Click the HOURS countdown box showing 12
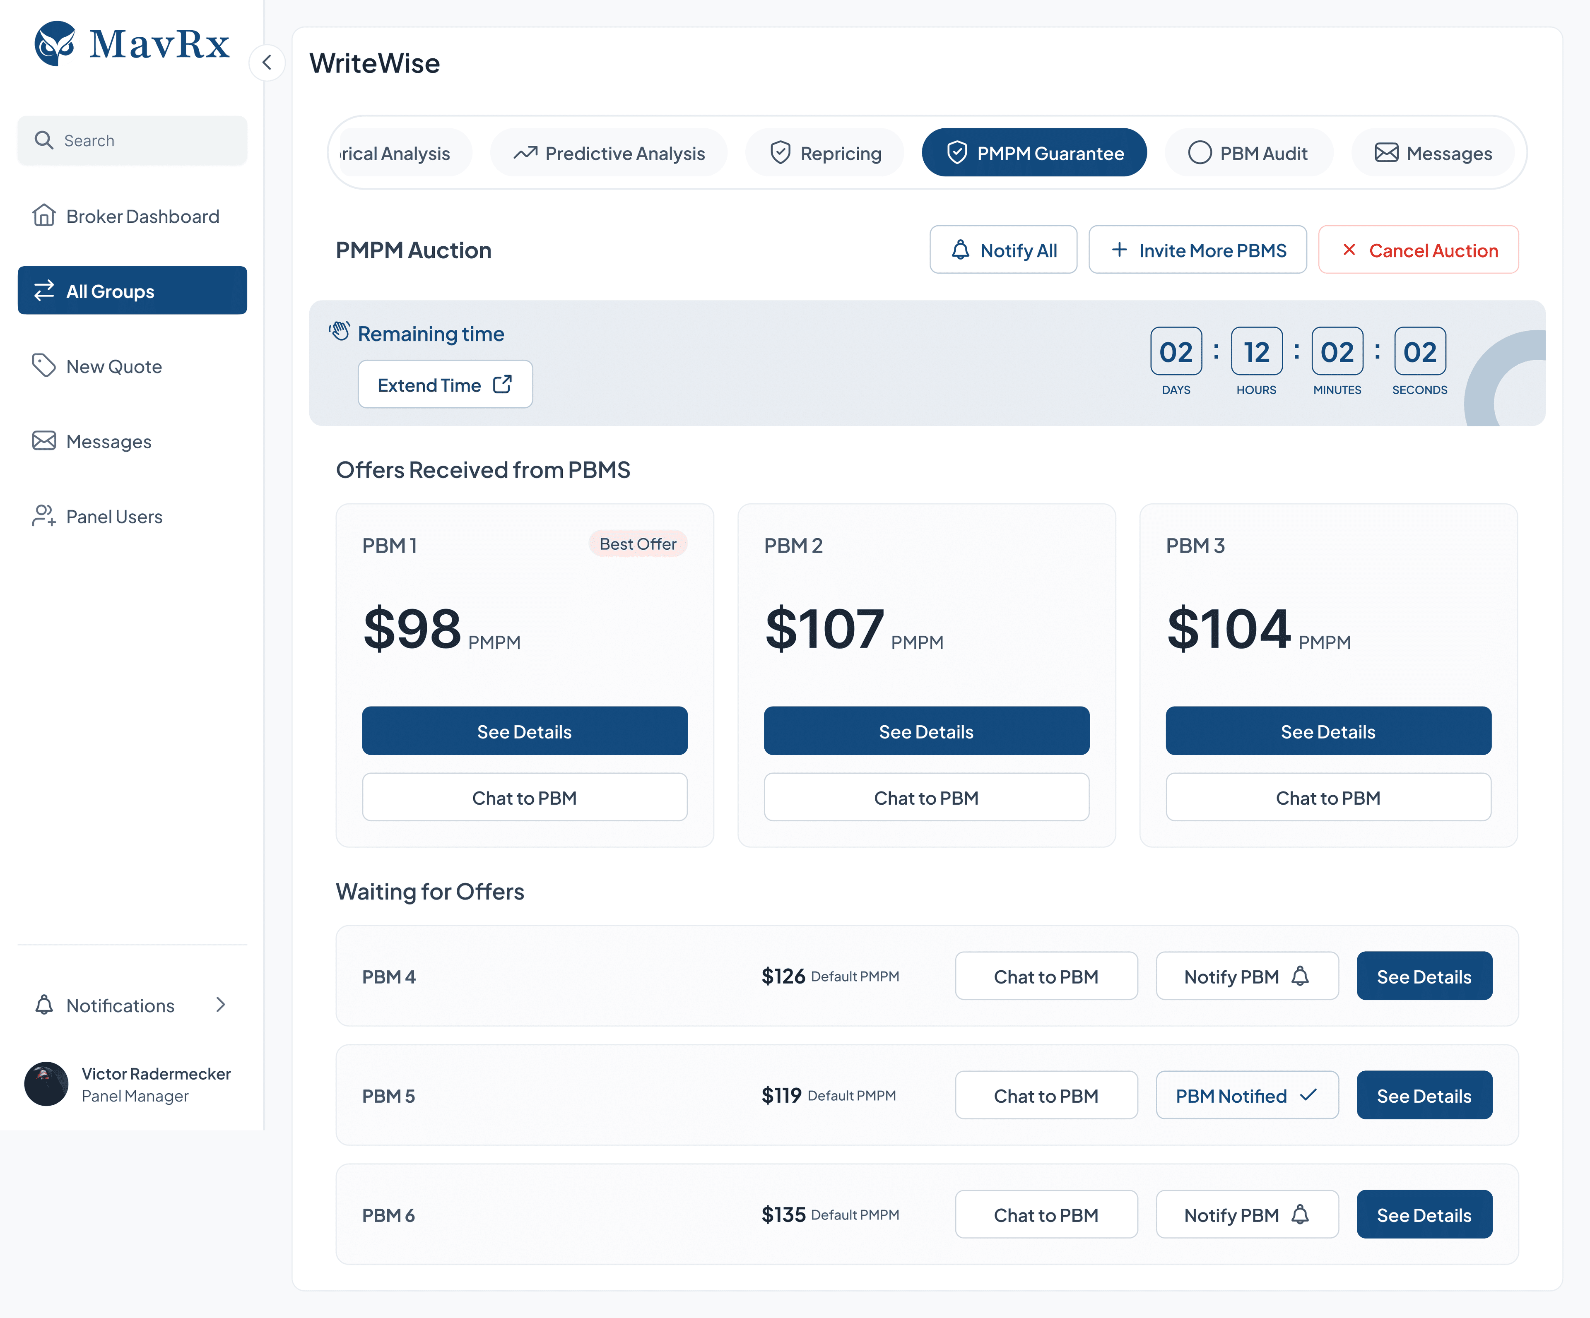1590x1318 pixels. coord(1257,351)
